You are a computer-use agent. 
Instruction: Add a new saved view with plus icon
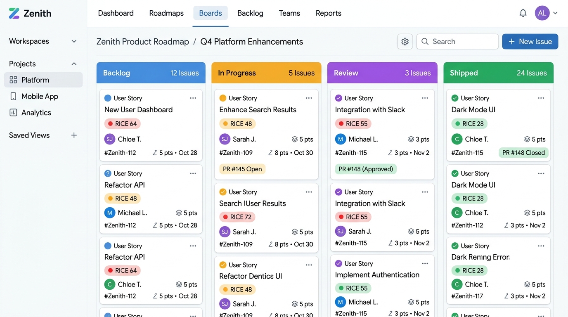pyautogui.click(x=74, y=135)
